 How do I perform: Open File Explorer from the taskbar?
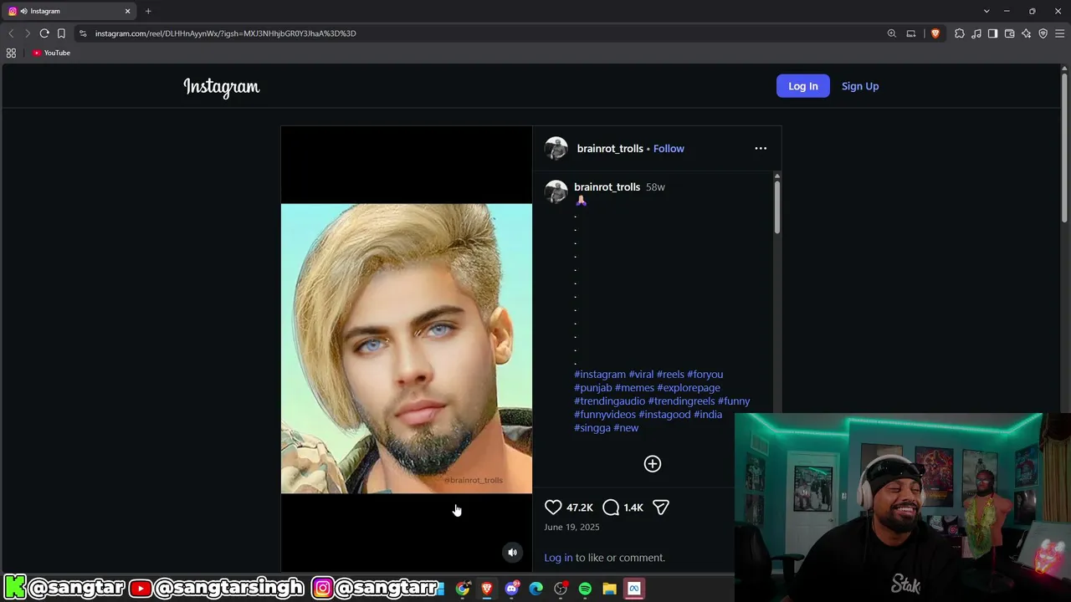610,589
